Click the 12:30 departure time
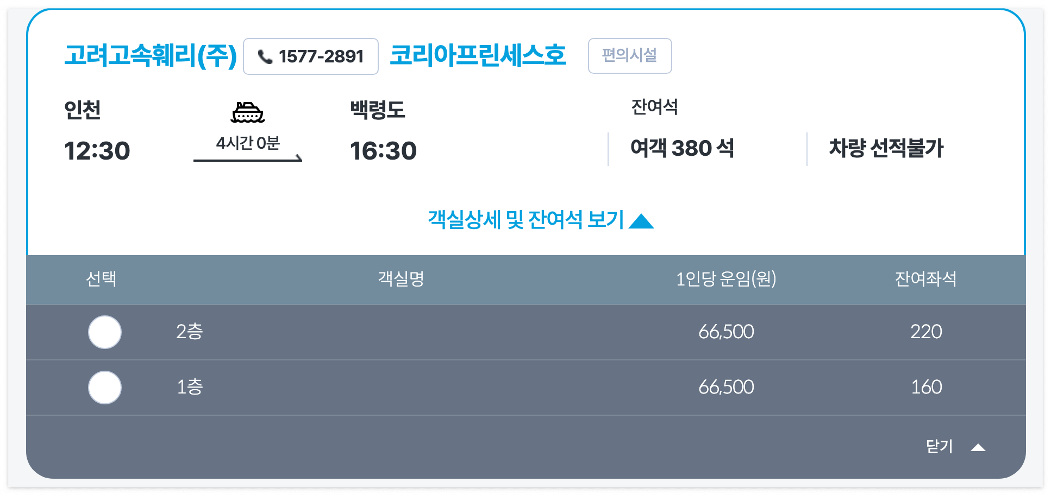This screenshot has width=1051, height=495. tap(97, 150)
